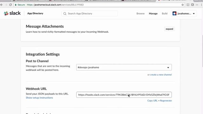This screenshot has height=114, width=203.
Task: Click create a new channel link
Action: [x=161, y=75]
